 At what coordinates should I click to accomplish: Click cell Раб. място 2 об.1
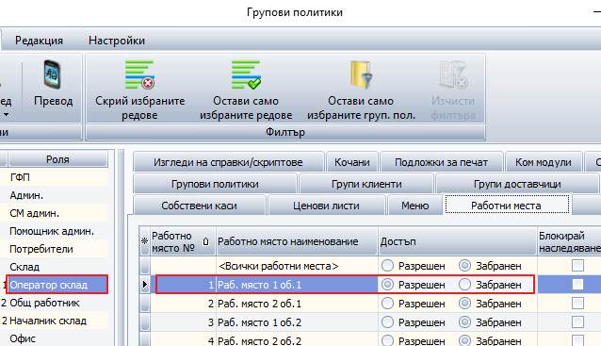click(297, 304)
